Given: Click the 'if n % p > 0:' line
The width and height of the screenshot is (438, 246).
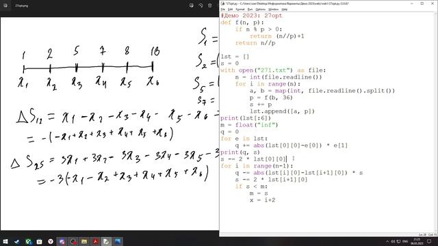Looking at the screenshot, I should (259, 29).
